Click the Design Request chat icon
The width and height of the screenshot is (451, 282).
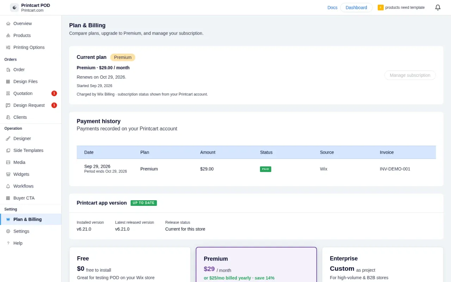[8, 105]
